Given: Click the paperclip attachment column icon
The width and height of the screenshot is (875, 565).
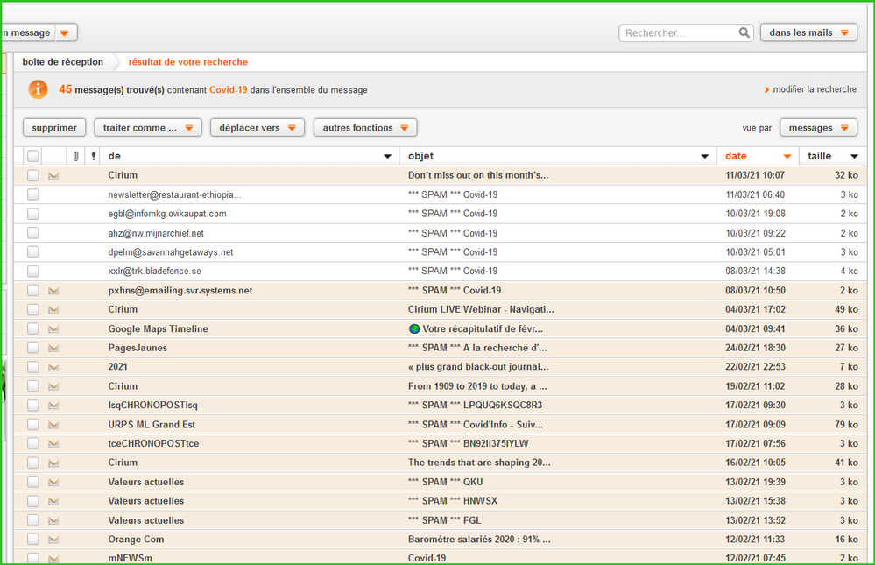Looking at the screenshot, I should [76, 156].
